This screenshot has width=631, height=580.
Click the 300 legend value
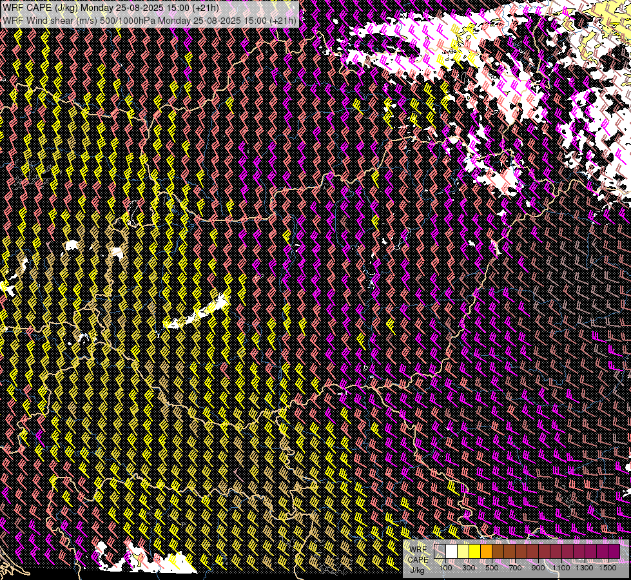469,568
